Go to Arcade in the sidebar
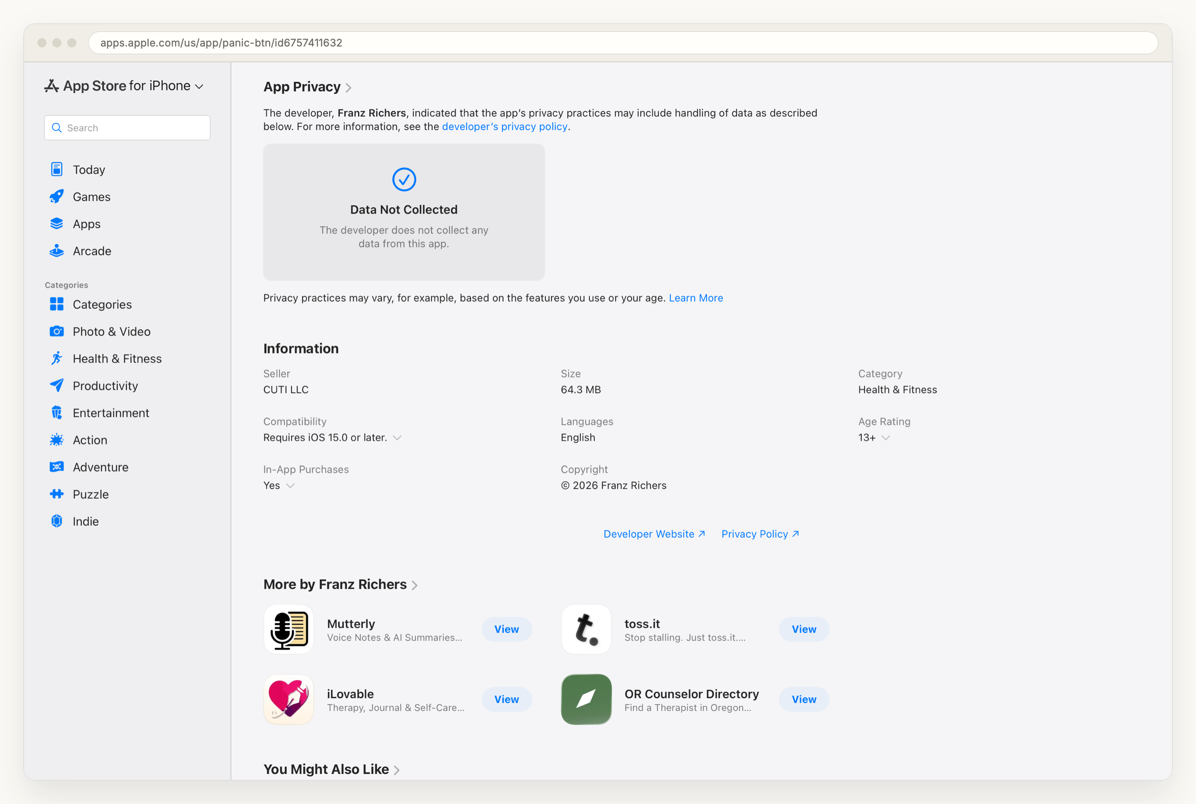Image resolution: width=1196 pixels, height=804 pixels. 92,251
